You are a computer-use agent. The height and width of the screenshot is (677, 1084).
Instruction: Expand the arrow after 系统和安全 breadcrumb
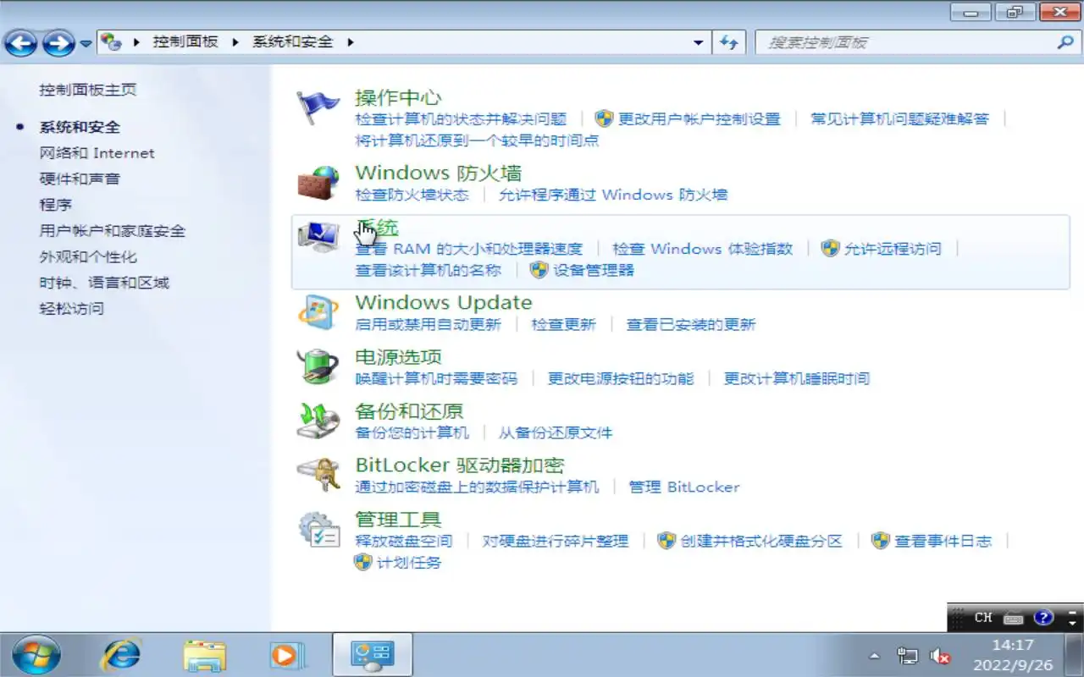(351, 41)
